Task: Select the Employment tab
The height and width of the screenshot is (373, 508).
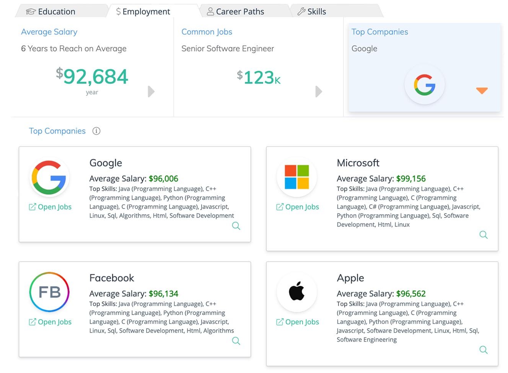Action: point(142,11)
